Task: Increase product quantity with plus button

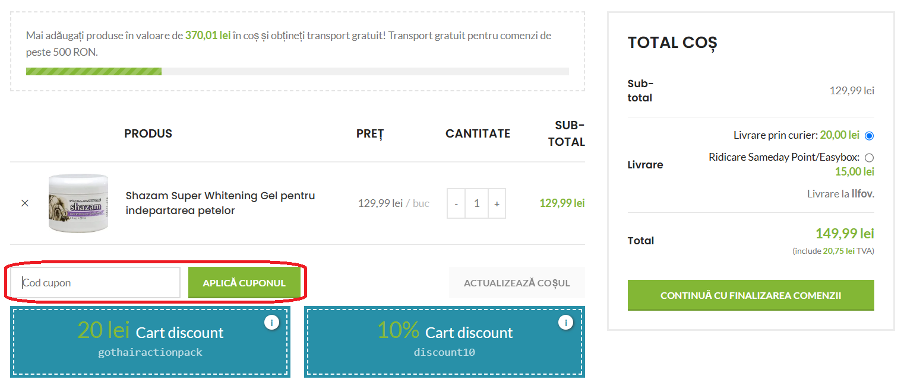Action: 497,203
